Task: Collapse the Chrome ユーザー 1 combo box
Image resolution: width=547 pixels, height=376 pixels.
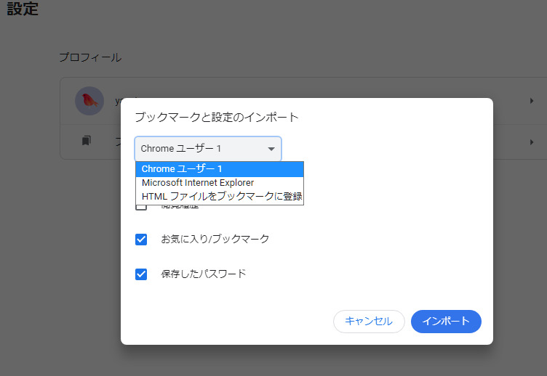Action: pyautogui.click(x=207, y=149)
